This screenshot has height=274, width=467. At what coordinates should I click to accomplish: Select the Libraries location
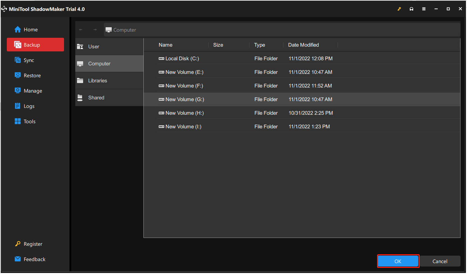(x=97, y=81)
